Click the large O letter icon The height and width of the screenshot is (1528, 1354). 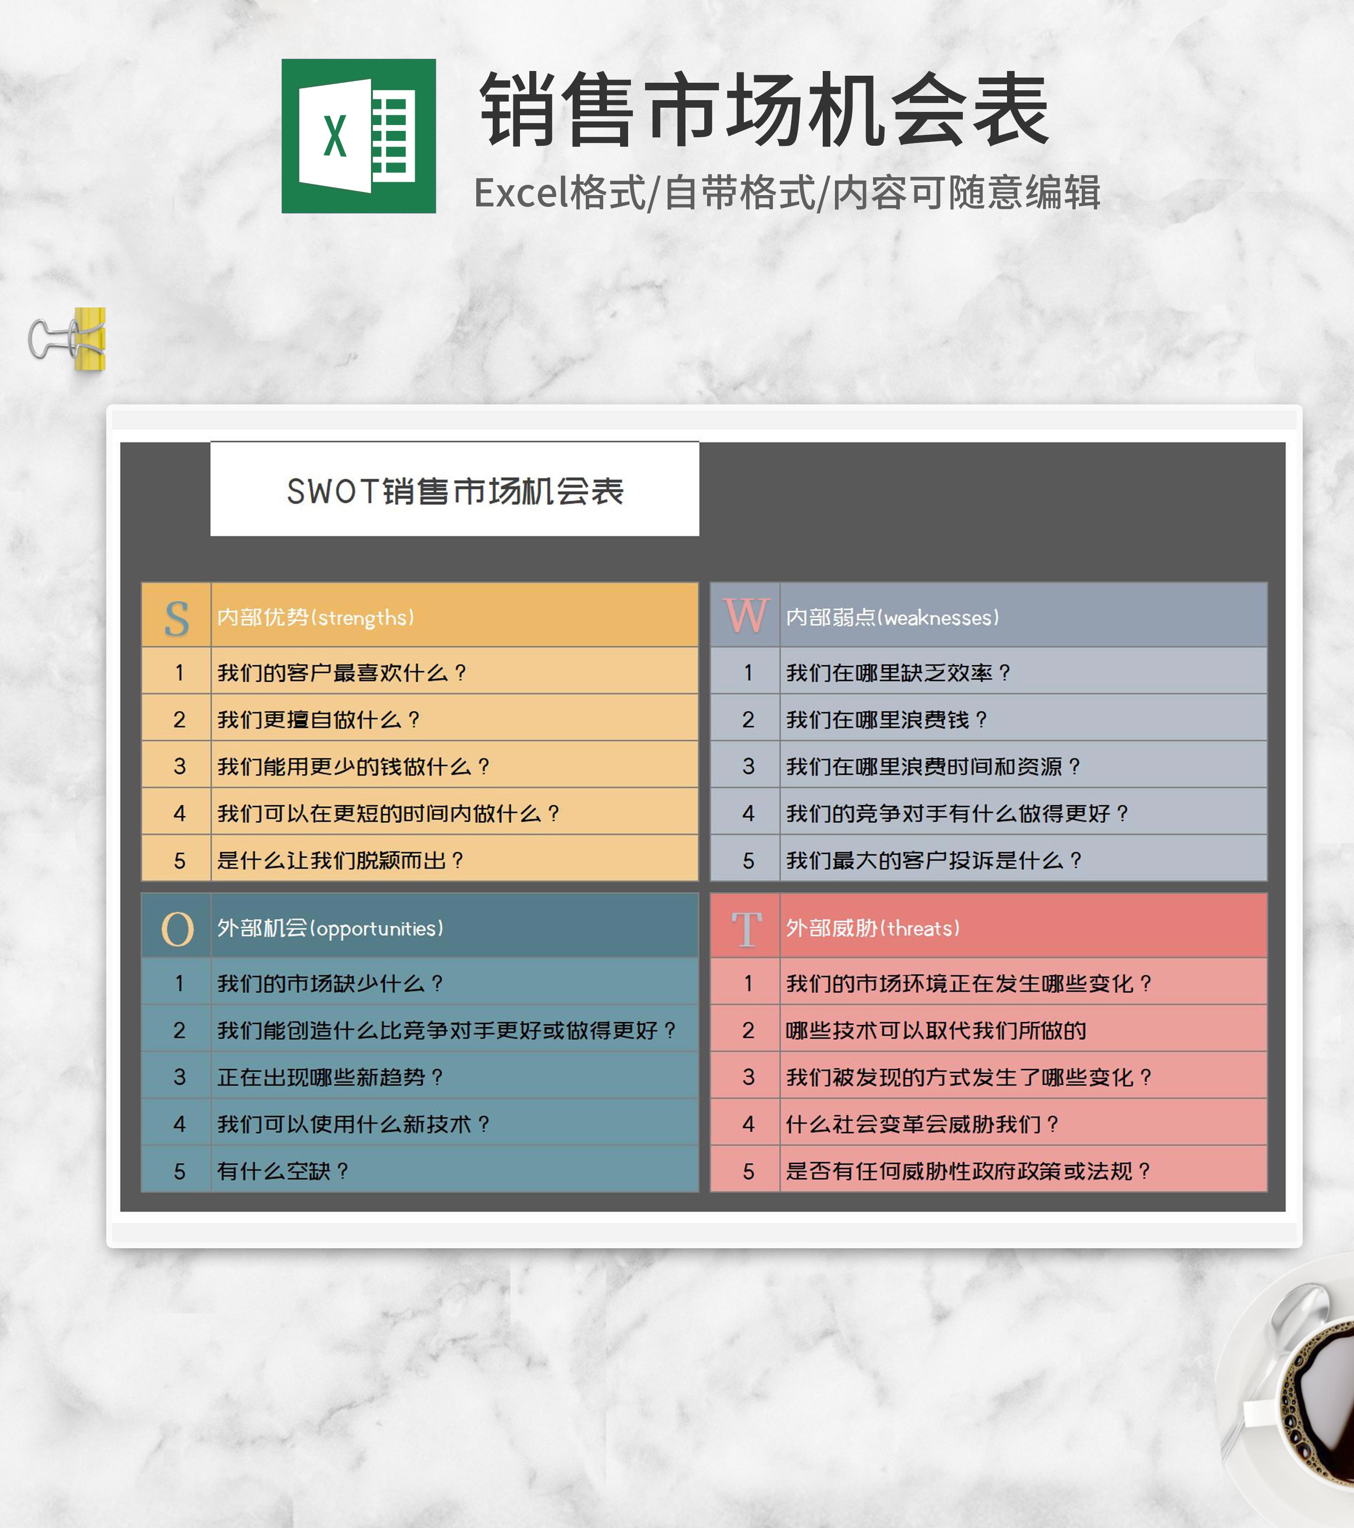177,929
